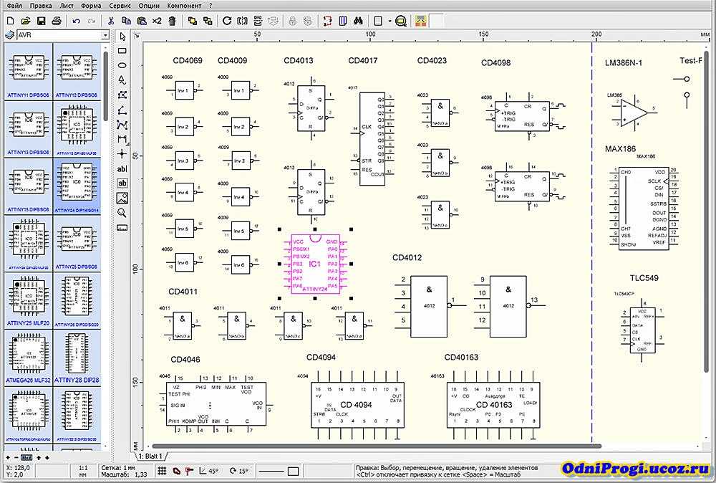This screenshot has width=716, height=483.
Task: Toggle the 45° angle snap
Action: 210,471
